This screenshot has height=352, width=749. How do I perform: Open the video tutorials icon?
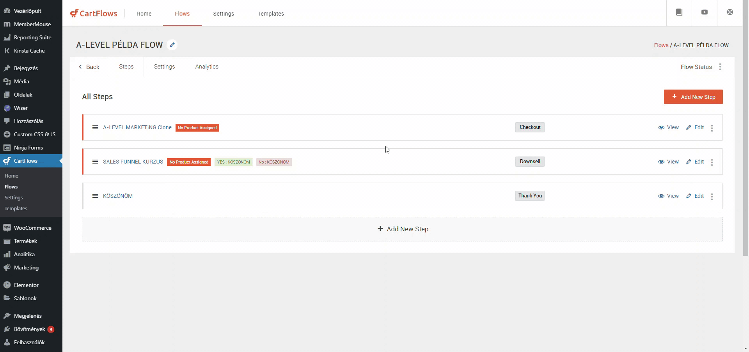[705, 12]
